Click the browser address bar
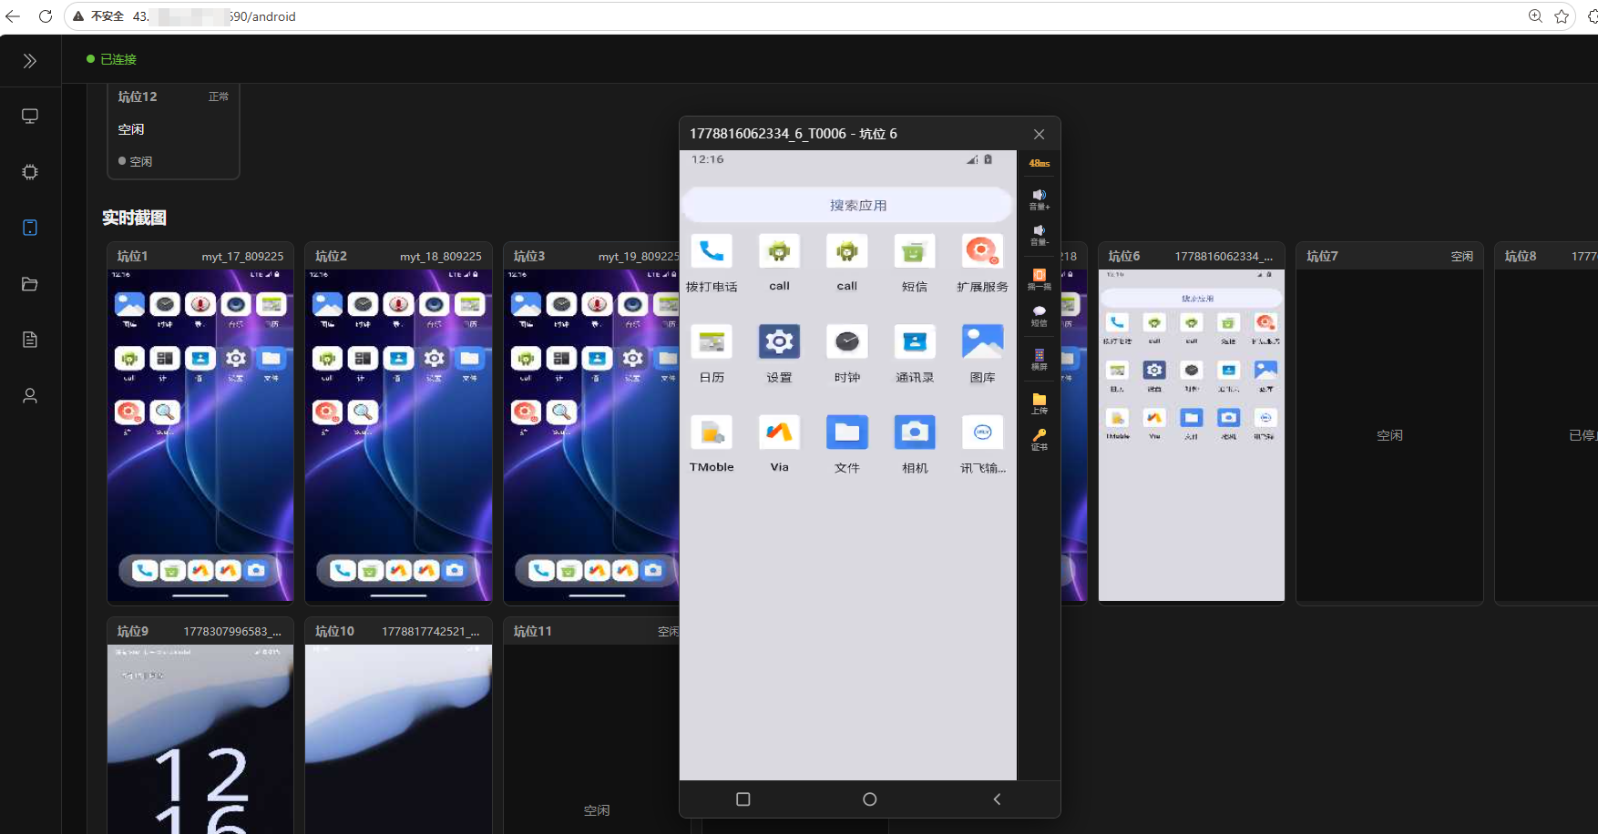This screenshot has height=834, width=1598. [820, 16]
